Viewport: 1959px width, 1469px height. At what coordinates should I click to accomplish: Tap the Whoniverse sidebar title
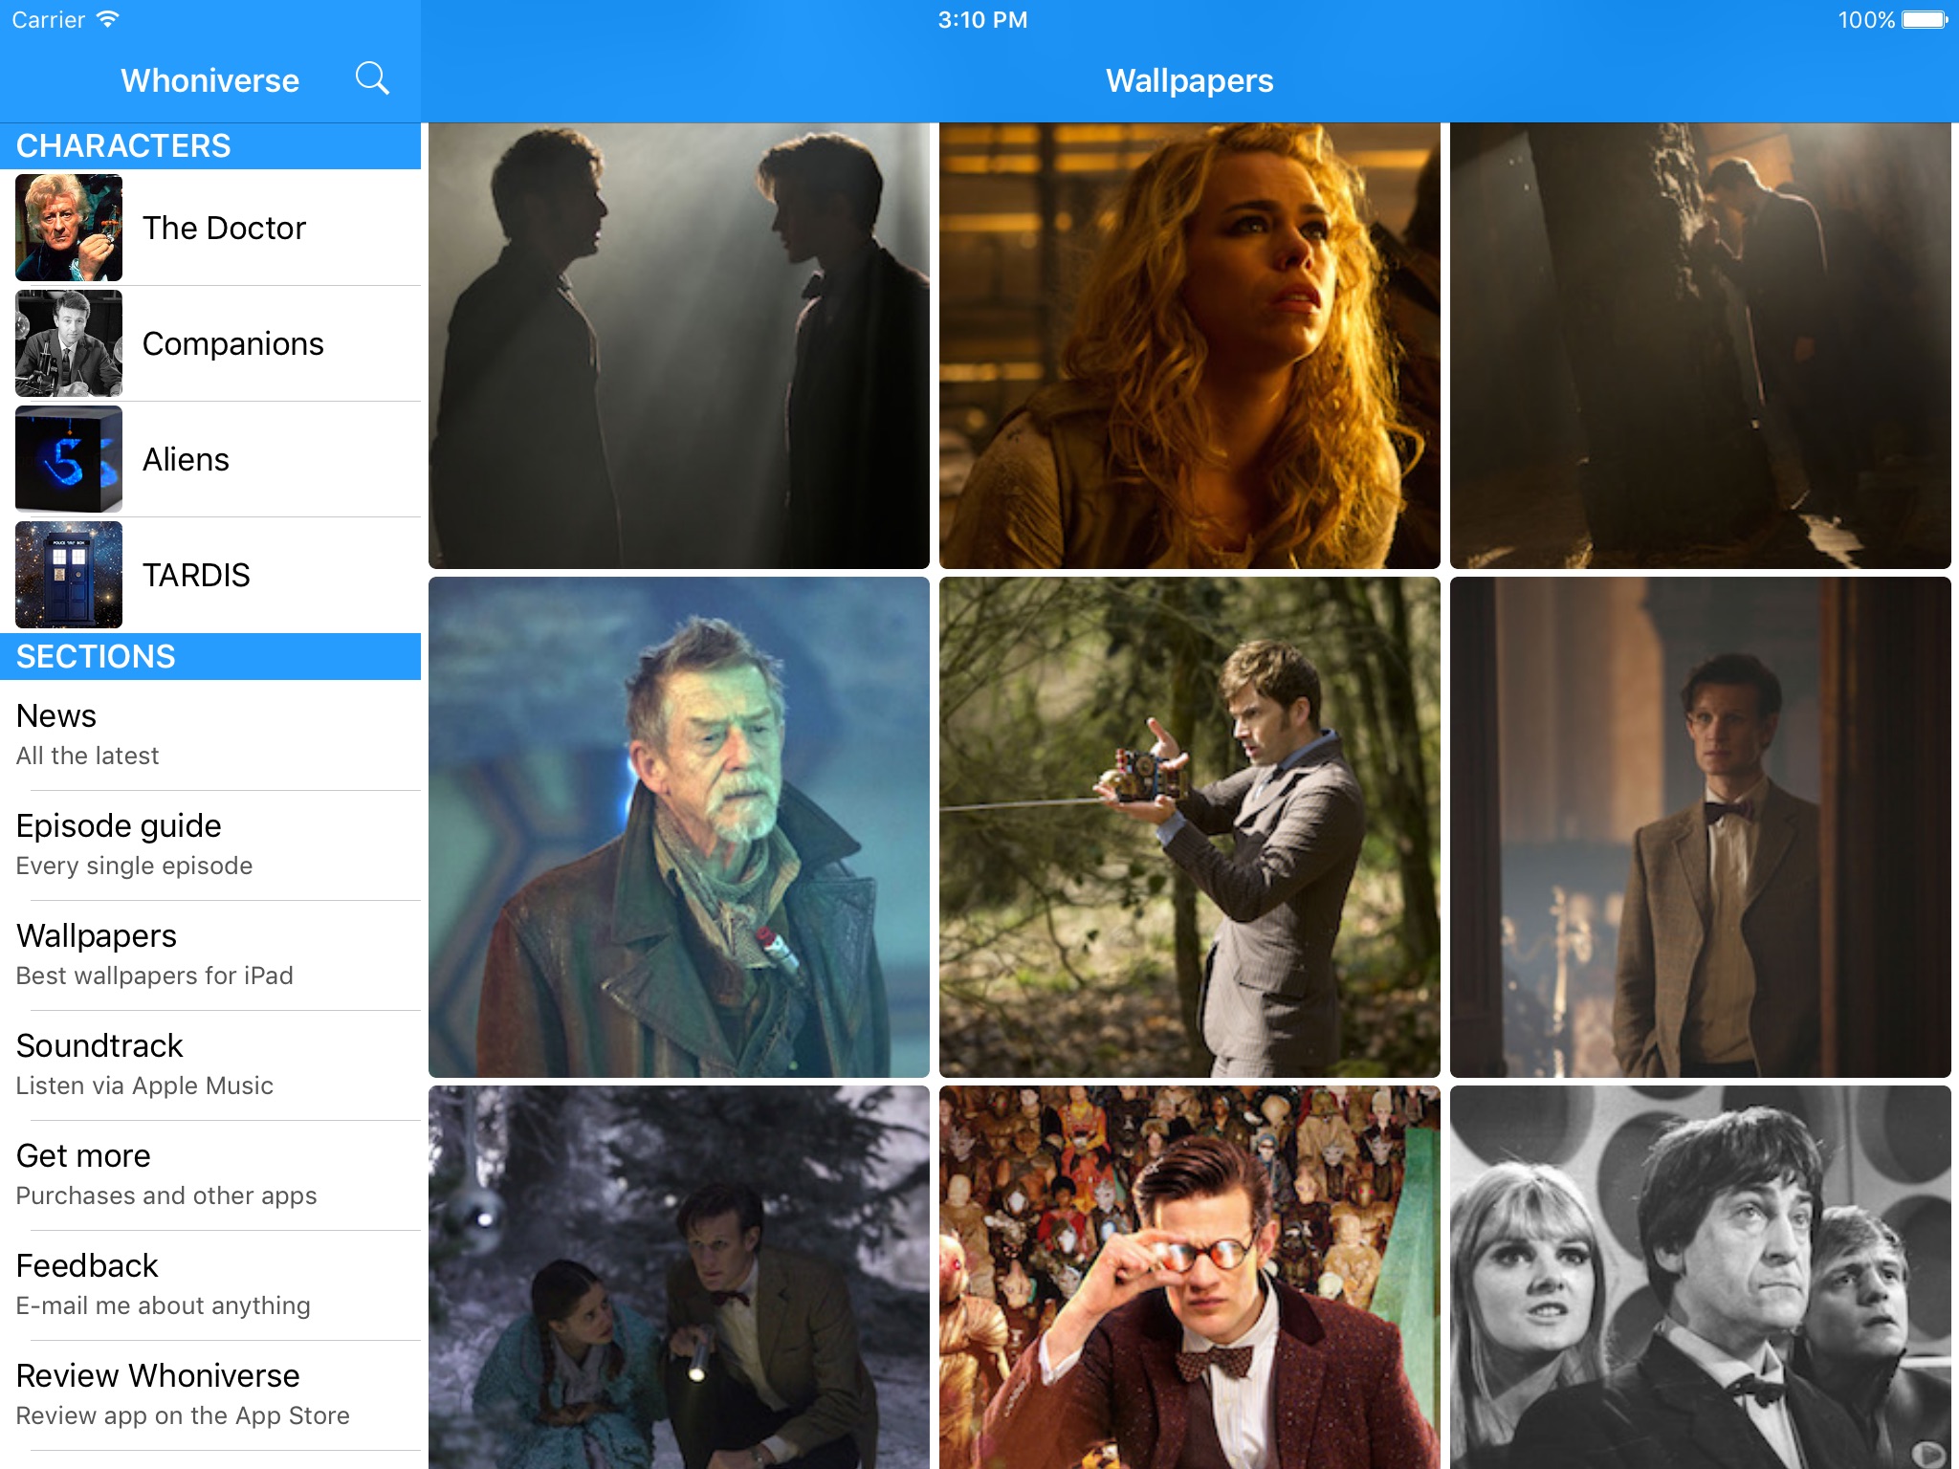pyautogui.click(x=210, y=80)
